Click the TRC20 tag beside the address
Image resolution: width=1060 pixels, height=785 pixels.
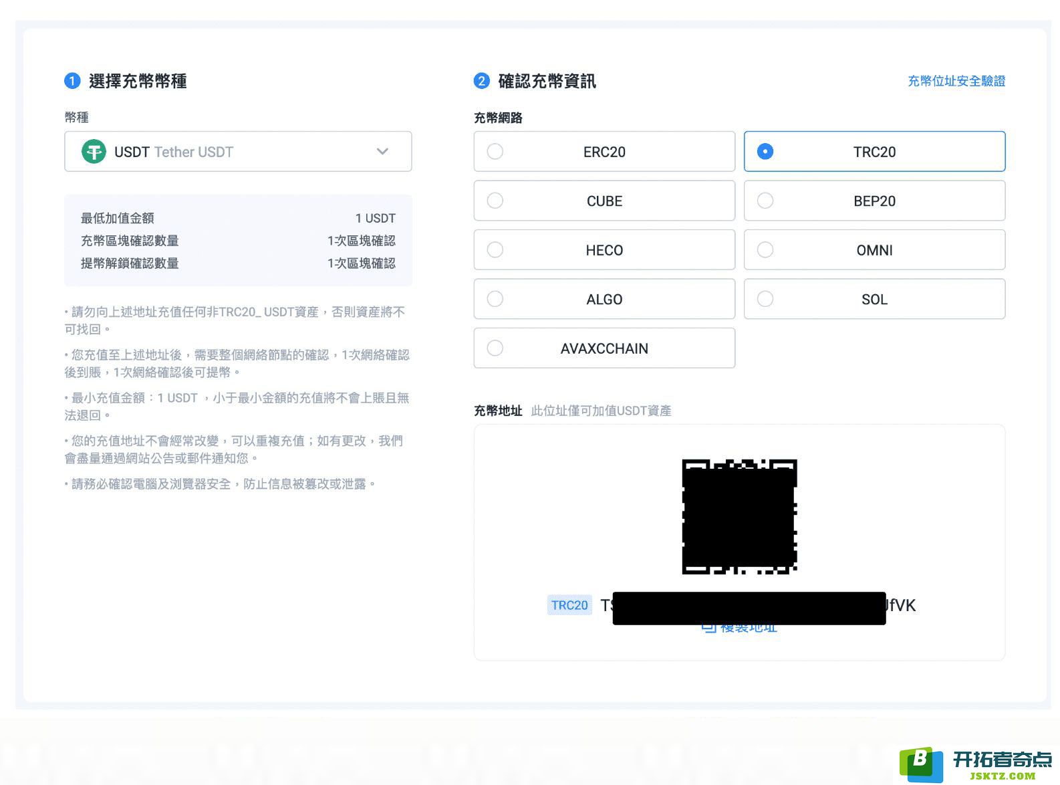click(569, 605)
